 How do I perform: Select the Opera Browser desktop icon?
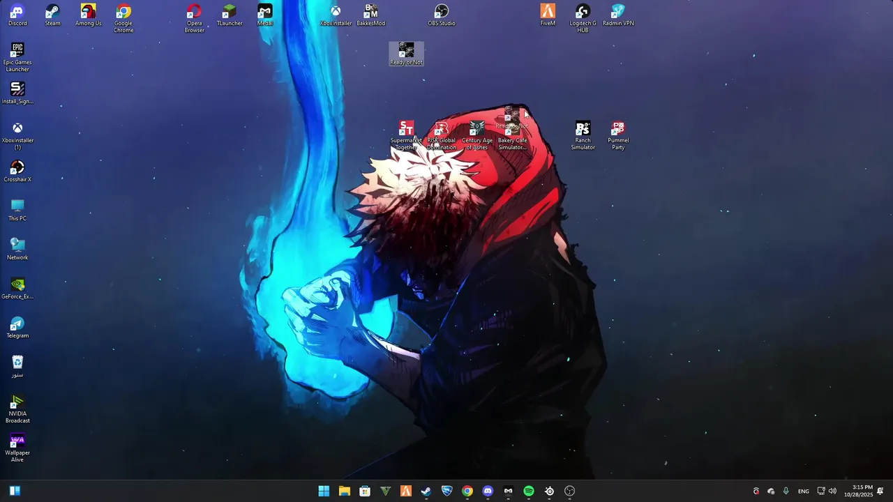coord(195,18)
